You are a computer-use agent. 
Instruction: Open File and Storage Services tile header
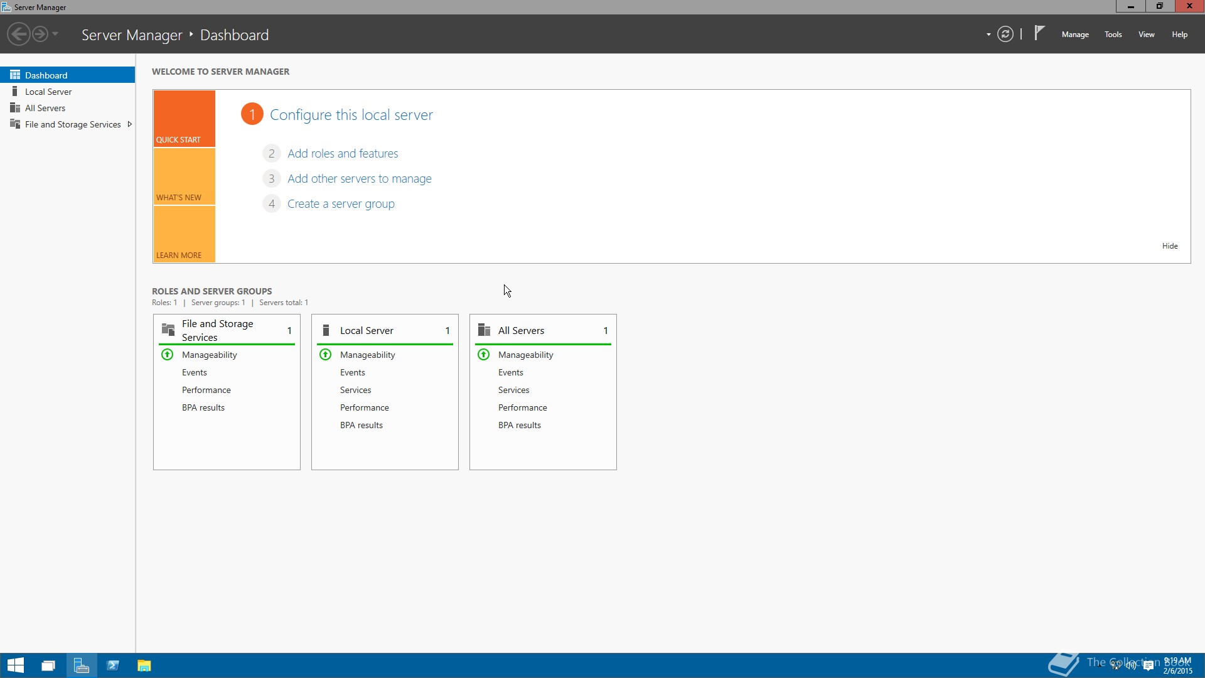click(227, 330)
